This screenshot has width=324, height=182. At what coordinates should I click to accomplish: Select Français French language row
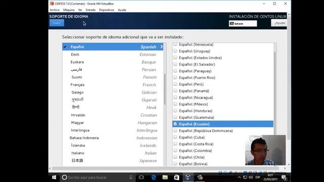pos(113,85)
